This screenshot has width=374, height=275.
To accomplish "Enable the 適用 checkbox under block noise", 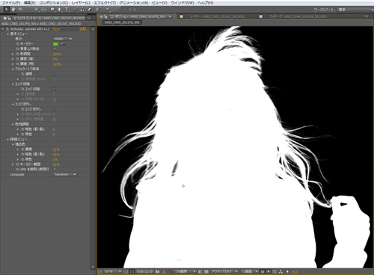I will [x=55, y=74].
